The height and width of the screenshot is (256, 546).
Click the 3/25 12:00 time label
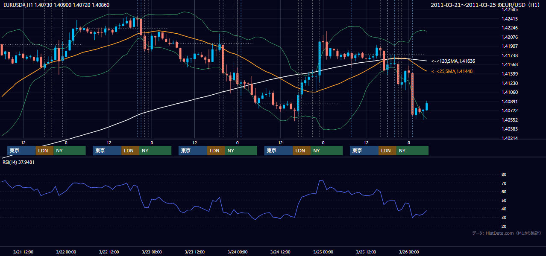tap(366, 252)
